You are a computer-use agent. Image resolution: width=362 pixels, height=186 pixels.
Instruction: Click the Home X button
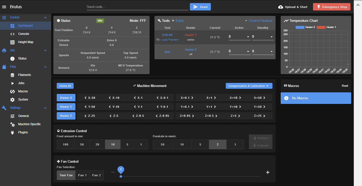pyautogui.click(x=66, y=98)
